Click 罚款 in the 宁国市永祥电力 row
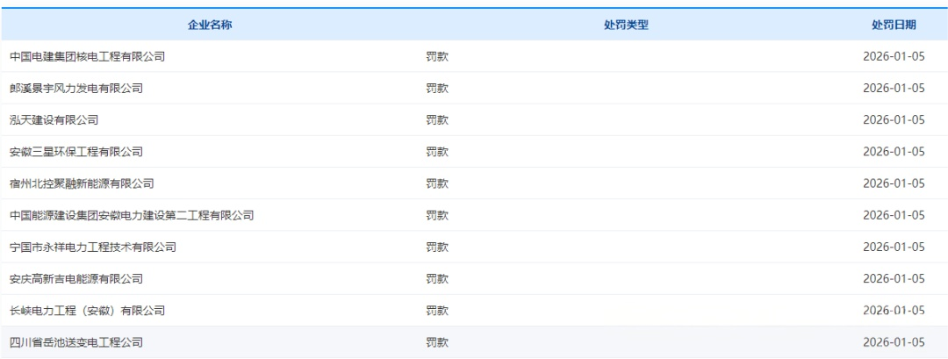 point(437,248)
